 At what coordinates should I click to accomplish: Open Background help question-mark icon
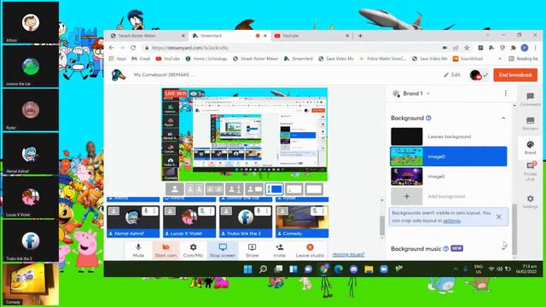[428, 118]
